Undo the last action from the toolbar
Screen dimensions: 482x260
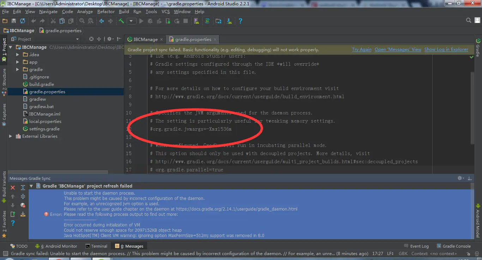[34, 21]
